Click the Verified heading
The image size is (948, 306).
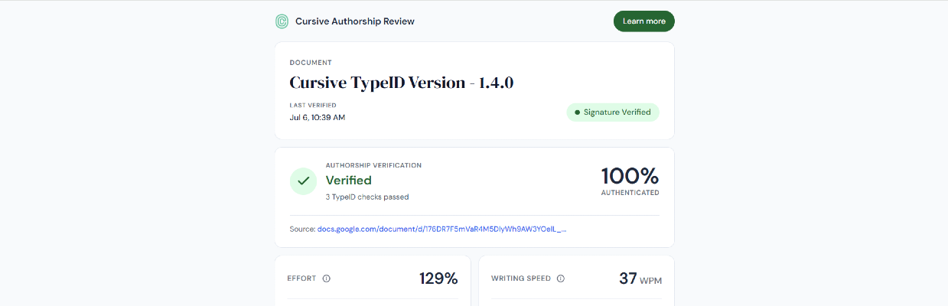349,181
